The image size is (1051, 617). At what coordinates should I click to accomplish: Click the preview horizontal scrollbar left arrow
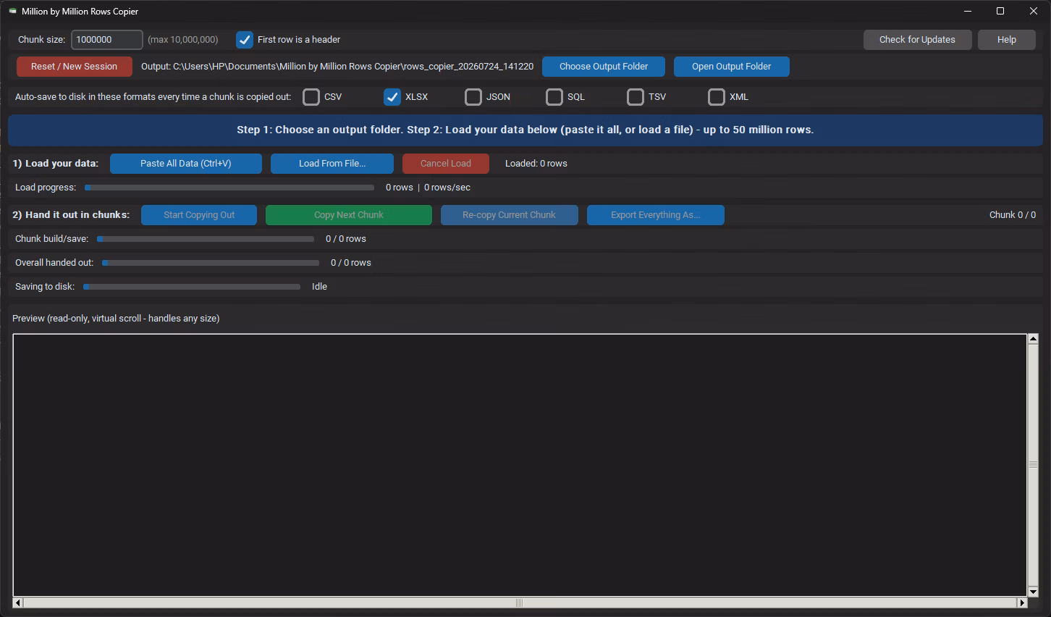coord(18,603)
